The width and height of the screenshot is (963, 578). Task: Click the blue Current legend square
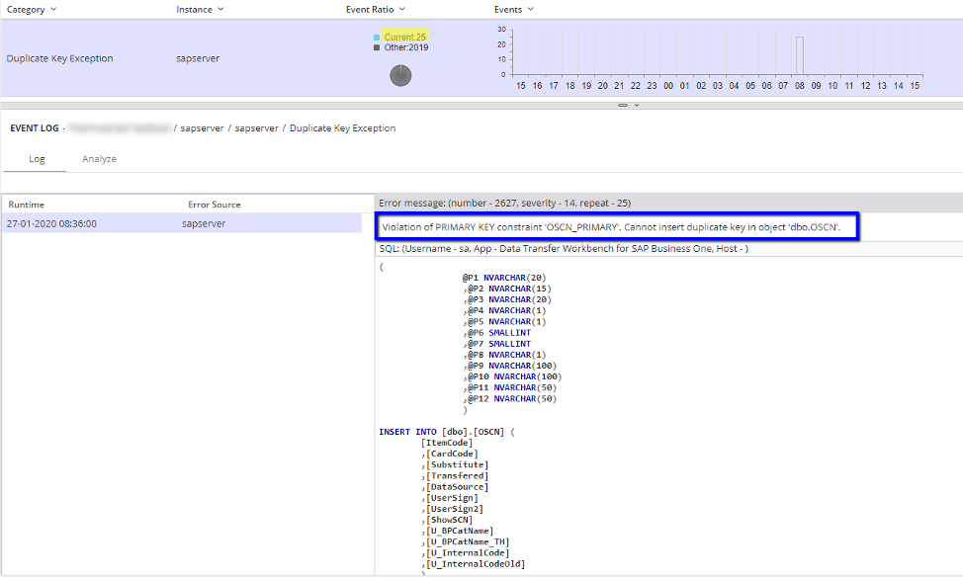click(377, 38)
